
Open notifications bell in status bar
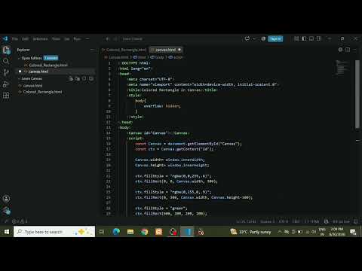point(355,221)
